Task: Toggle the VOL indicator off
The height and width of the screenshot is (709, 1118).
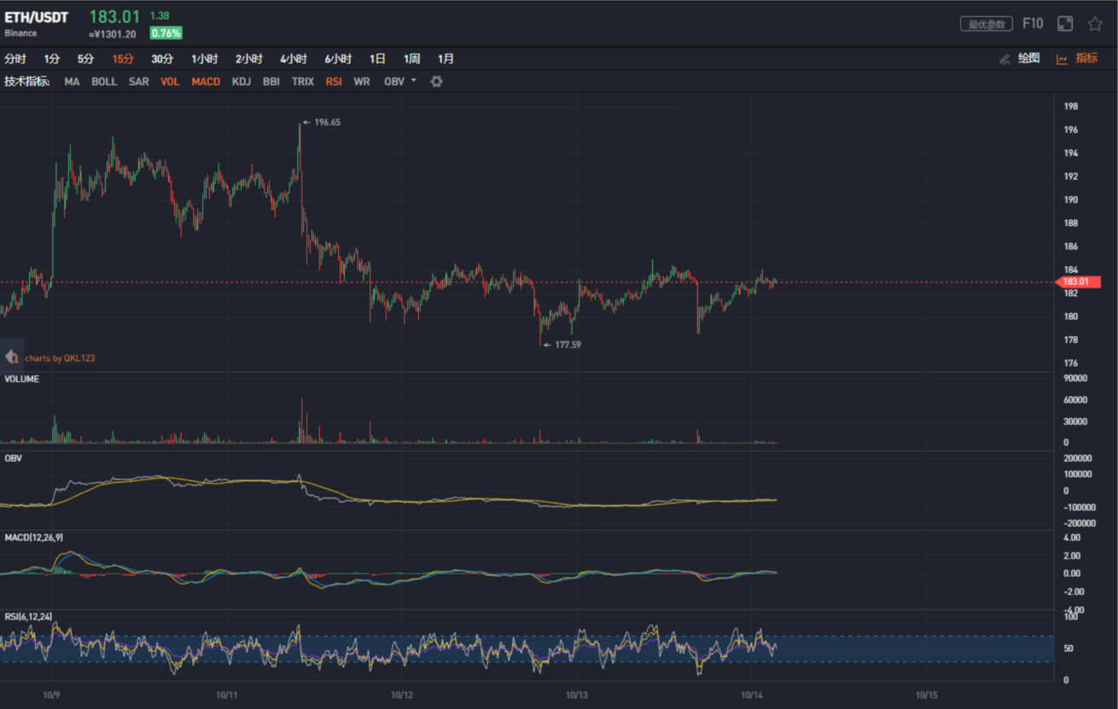Action: click(170, 82)
